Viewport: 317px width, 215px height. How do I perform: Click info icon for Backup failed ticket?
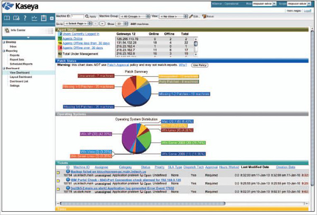68,171
